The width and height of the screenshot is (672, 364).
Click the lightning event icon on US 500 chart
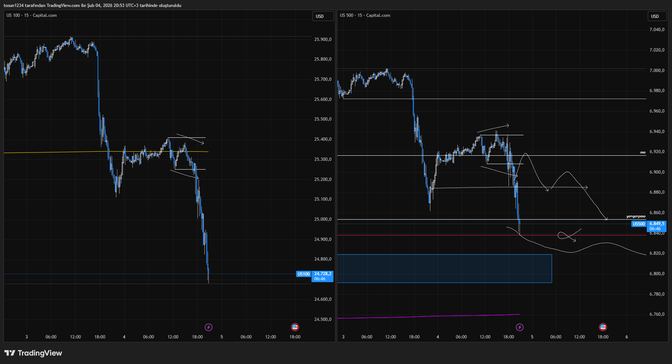(x=520, y=326)
